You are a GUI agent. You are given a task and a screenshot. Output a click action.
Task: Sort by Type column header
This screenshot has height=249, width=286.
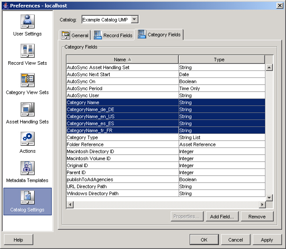click(x=222, y=60)
